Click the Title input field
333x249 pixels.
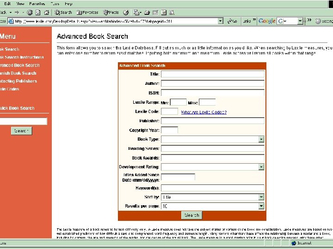[213, 74]
